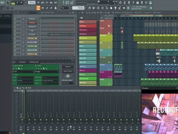Select the Chroma SN channel button
The height and width of the screenshot is (134, 178).
point(32,50)
